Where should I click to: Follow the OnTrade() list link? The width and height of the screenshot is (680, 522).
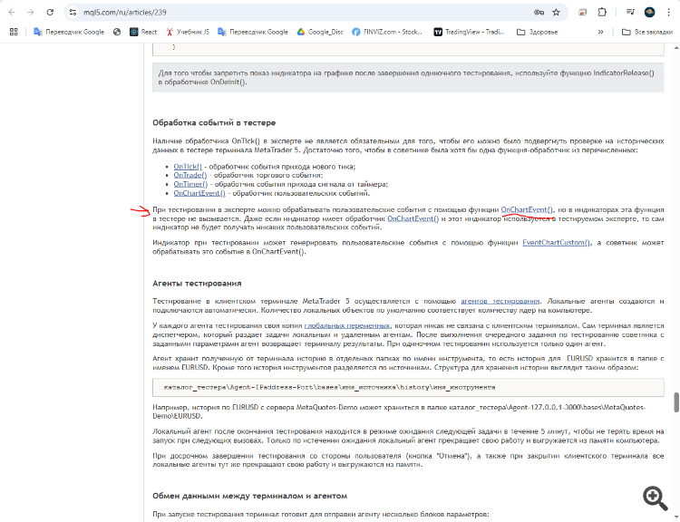(x=190, y=175)
